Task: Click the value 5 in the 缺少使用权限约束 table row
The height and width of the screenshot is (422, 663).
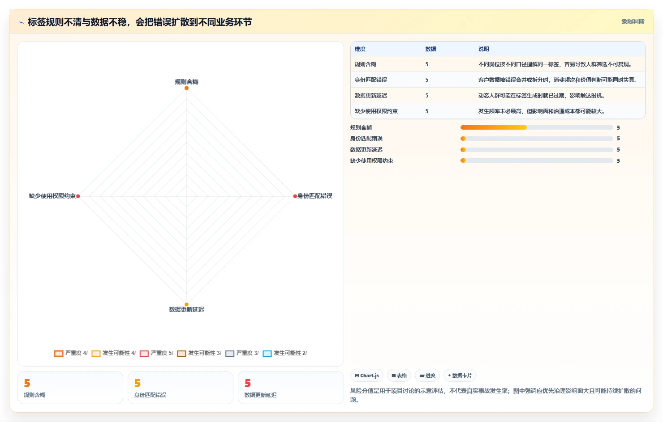Action: pos(427,111)
